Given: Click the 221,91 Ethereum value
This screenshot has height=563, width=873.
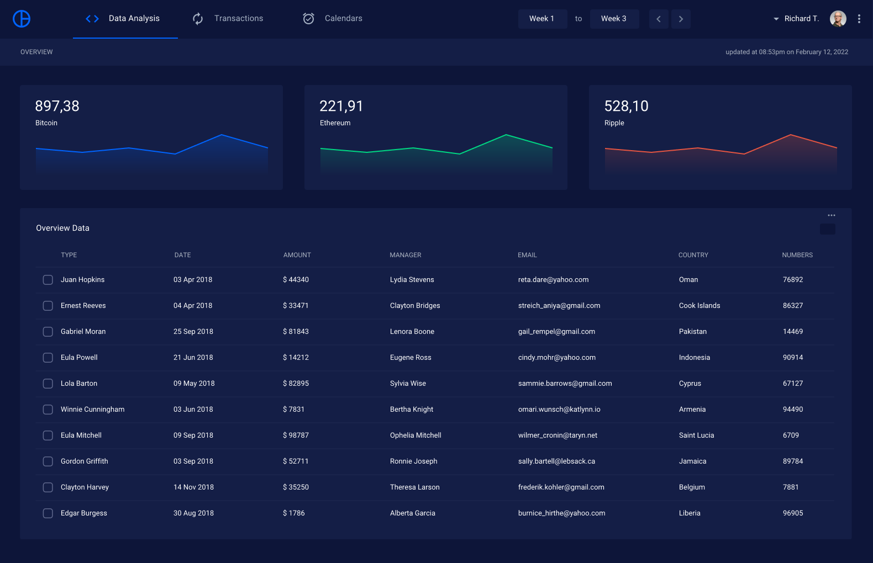Looking at the screenshot, I should point(341,106).
